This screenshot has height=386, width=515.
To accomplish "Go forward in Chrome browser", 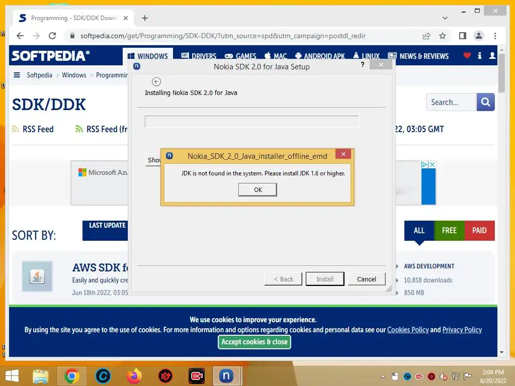I will [36, 36].
